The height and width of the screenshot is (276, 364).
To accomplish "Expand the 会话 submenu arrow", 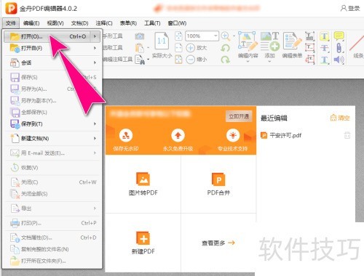I will tap(95, 62).
